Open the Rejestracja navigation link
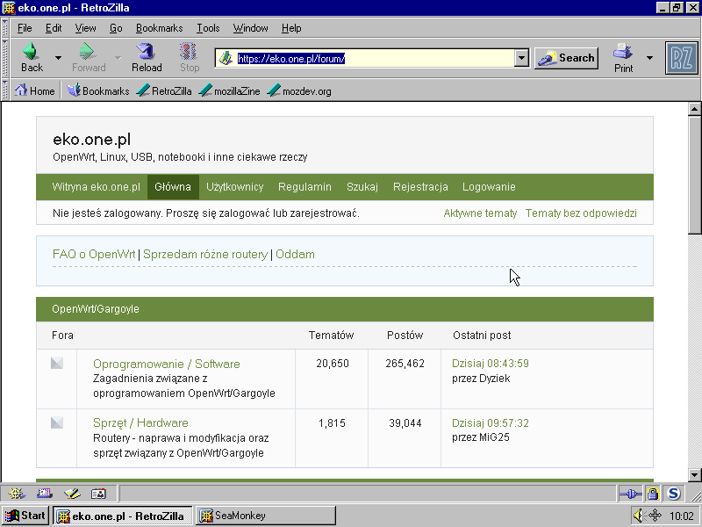The image size is (702, 527). click(x=420, y=187)
